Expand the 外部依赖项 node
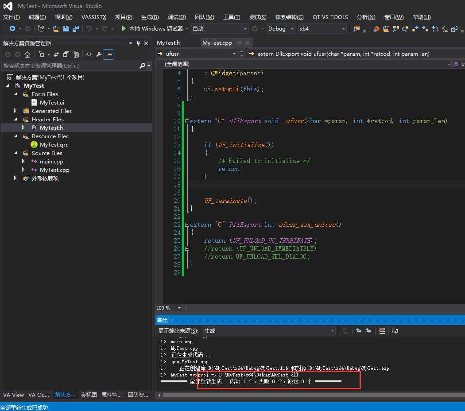The width and height of the screenshot is (465, 411). [x=15, y=178]
